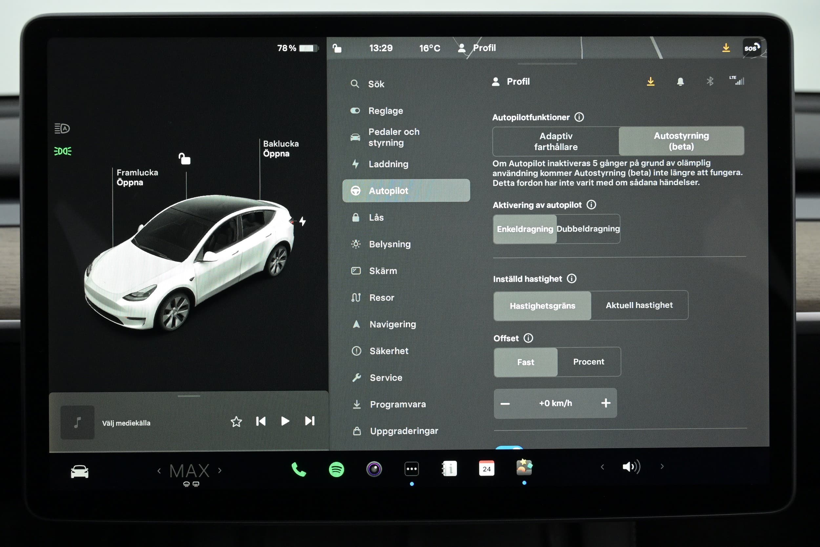Show info for Autopilotfunktioner

click(579, 117)
